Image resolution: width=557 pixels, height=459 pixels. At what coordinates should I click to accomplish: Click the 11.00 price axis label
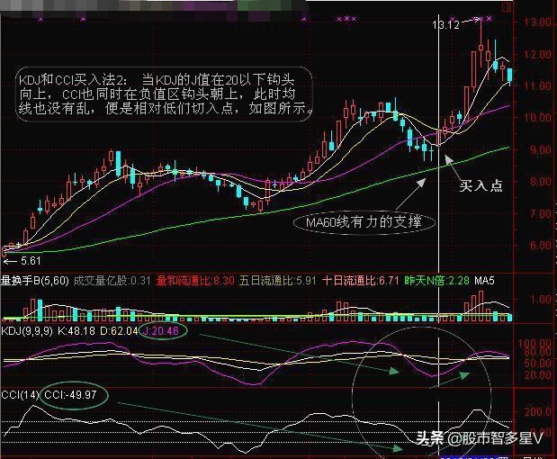(537, 86)
